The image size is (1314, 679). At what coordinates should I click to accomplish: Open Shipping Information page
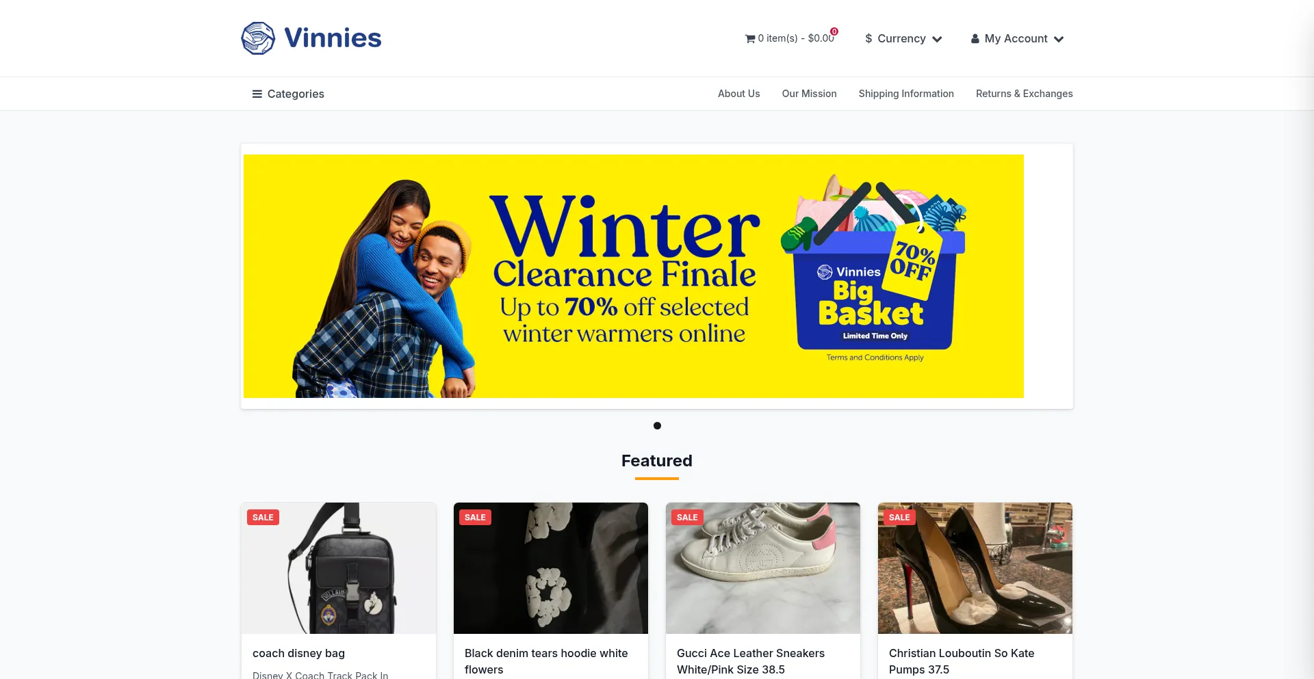coord(906,94)
